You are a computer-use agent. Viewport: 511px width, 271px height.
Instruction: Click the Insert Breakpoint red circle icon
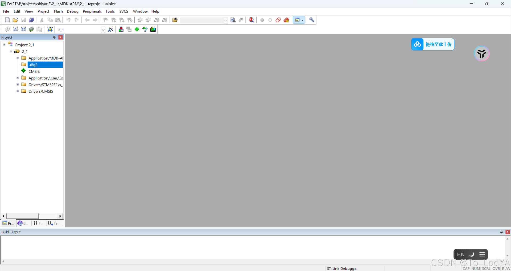(x=262, y=20)
